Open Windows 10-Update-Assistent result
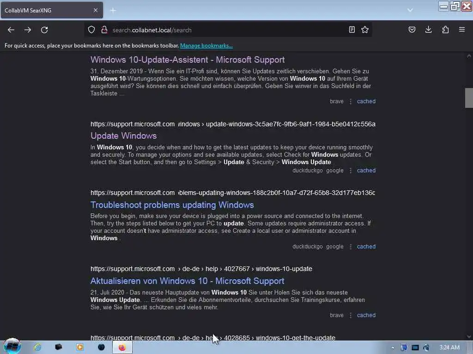 click(x=188, y=59)
